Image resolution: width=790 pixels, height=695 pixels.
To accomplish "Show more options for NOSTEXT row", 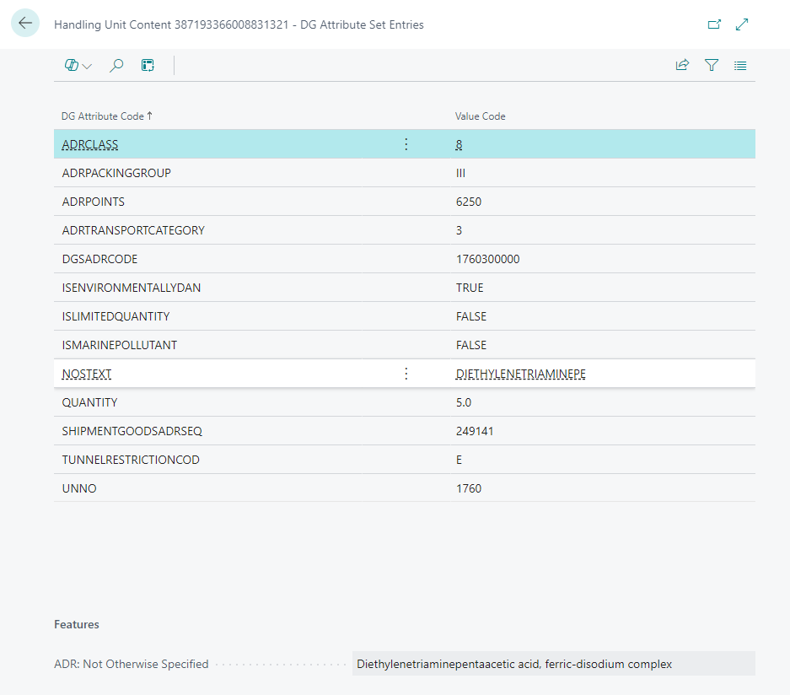I will [406, 374].
